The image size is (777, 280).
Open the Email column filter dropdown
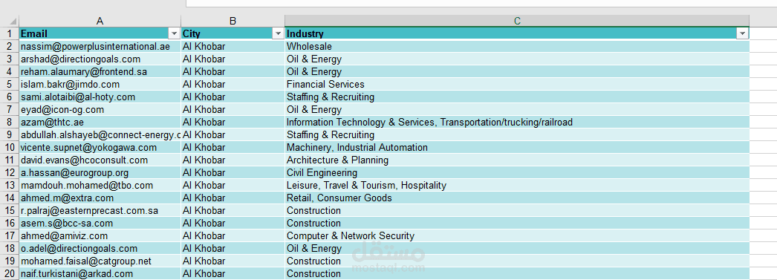[x=175, y=33]
